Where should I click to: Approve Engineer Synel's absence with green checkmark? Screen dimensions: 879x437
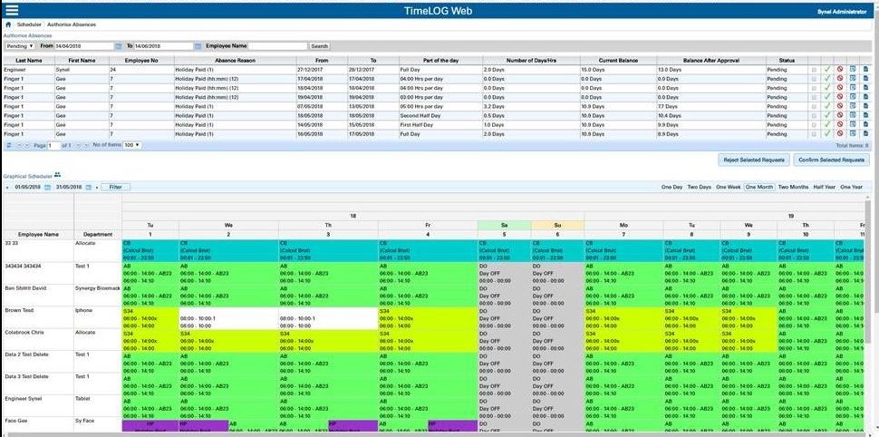coord(826,69)
